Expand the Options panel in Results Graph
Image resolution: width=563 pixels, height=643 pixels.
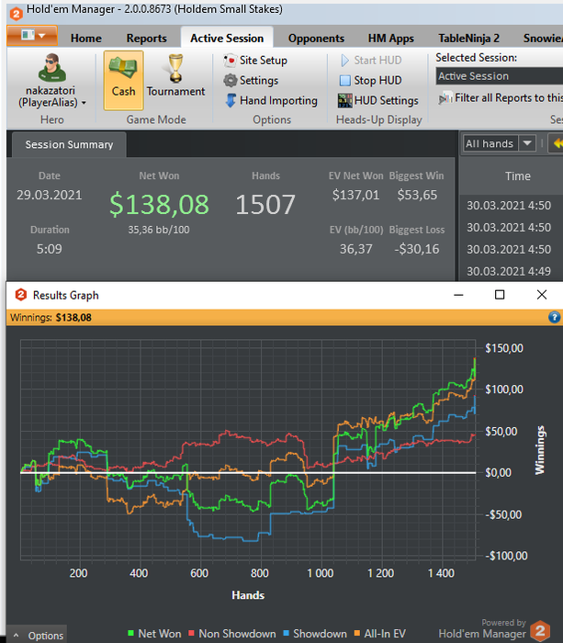(37, 636)
